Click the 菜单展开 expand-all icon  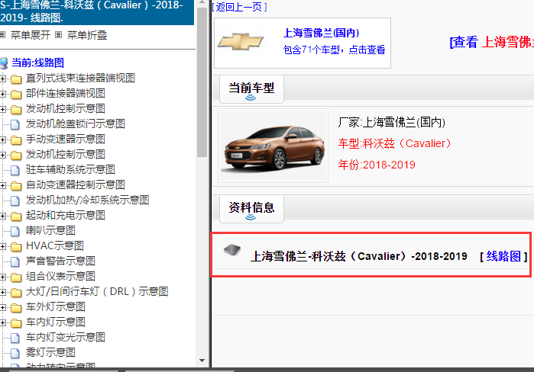coord(3,34)
